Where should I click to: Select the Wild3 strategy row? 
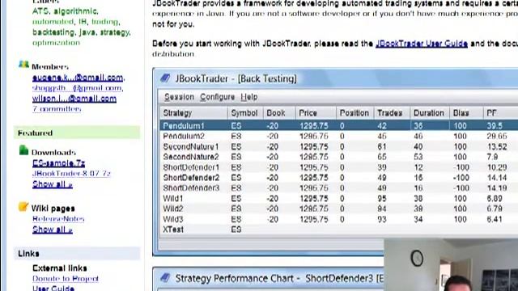(x=339, y=219)
